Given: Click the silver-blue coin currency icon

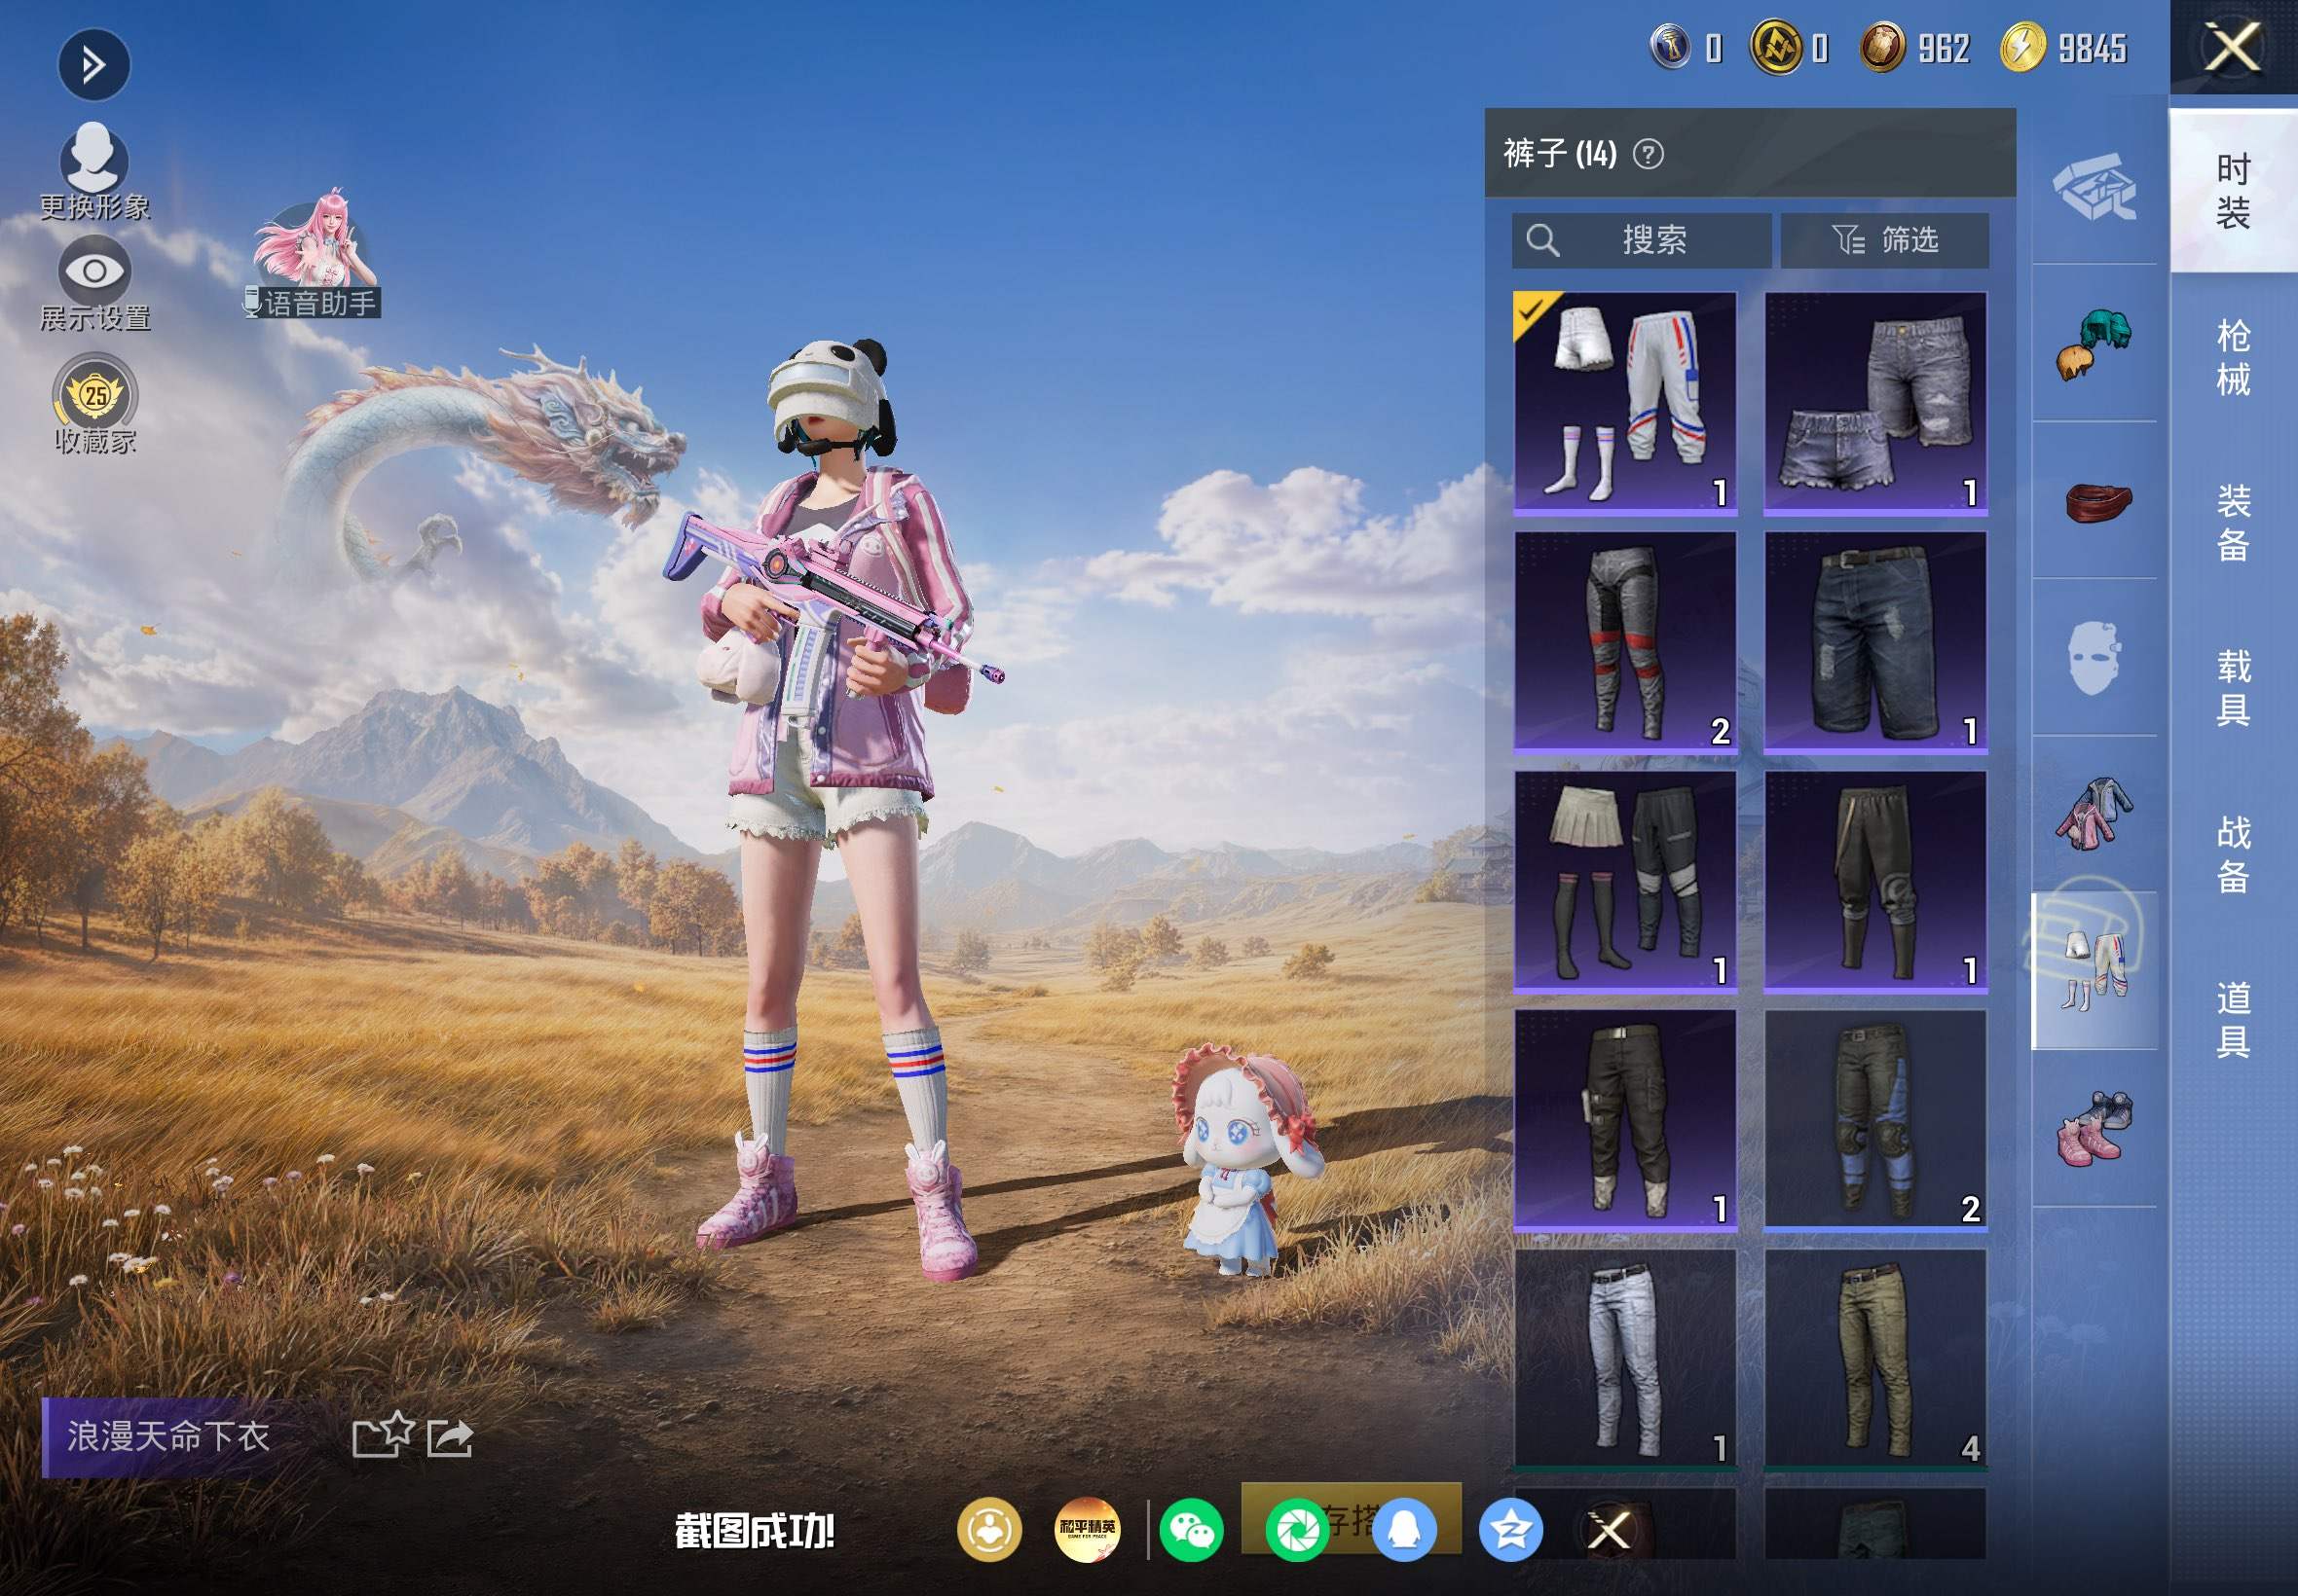Looking at the screenshot, I should coord(1670,47).
